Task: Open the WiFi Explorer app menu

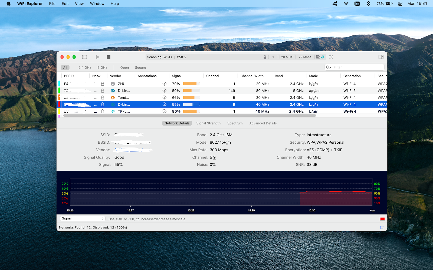Action: (30, 4)
